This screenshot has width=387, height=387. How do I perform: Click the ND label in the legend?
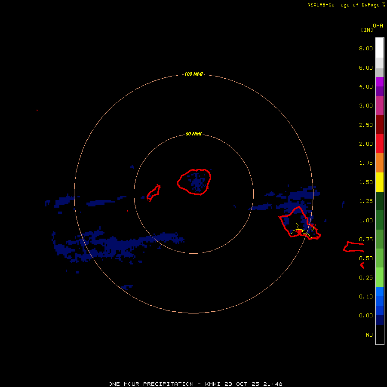click(369, 335)
